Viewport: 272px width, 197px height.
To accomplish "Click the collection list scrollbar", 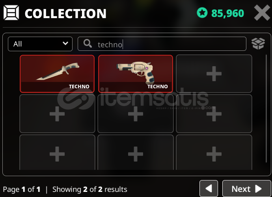I will [266, 109].
